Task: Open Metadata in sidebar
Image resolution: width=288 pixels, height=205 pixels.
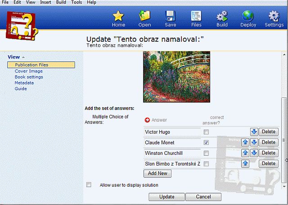Action: click(24, 83)
